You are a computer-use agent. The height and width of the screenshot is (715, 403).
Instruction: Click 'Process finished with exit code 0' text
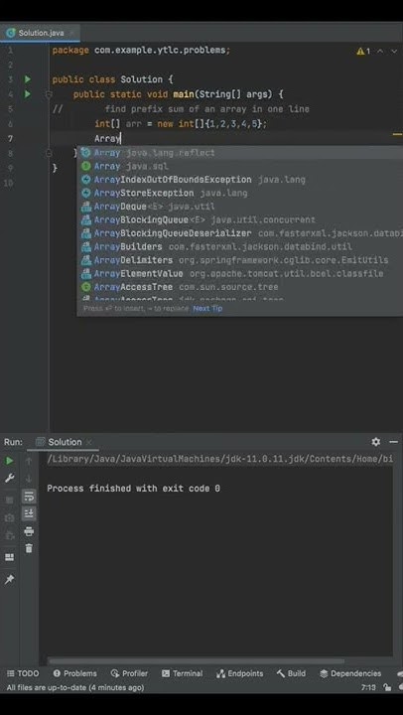pyautogui.click(x=133, y=489)
